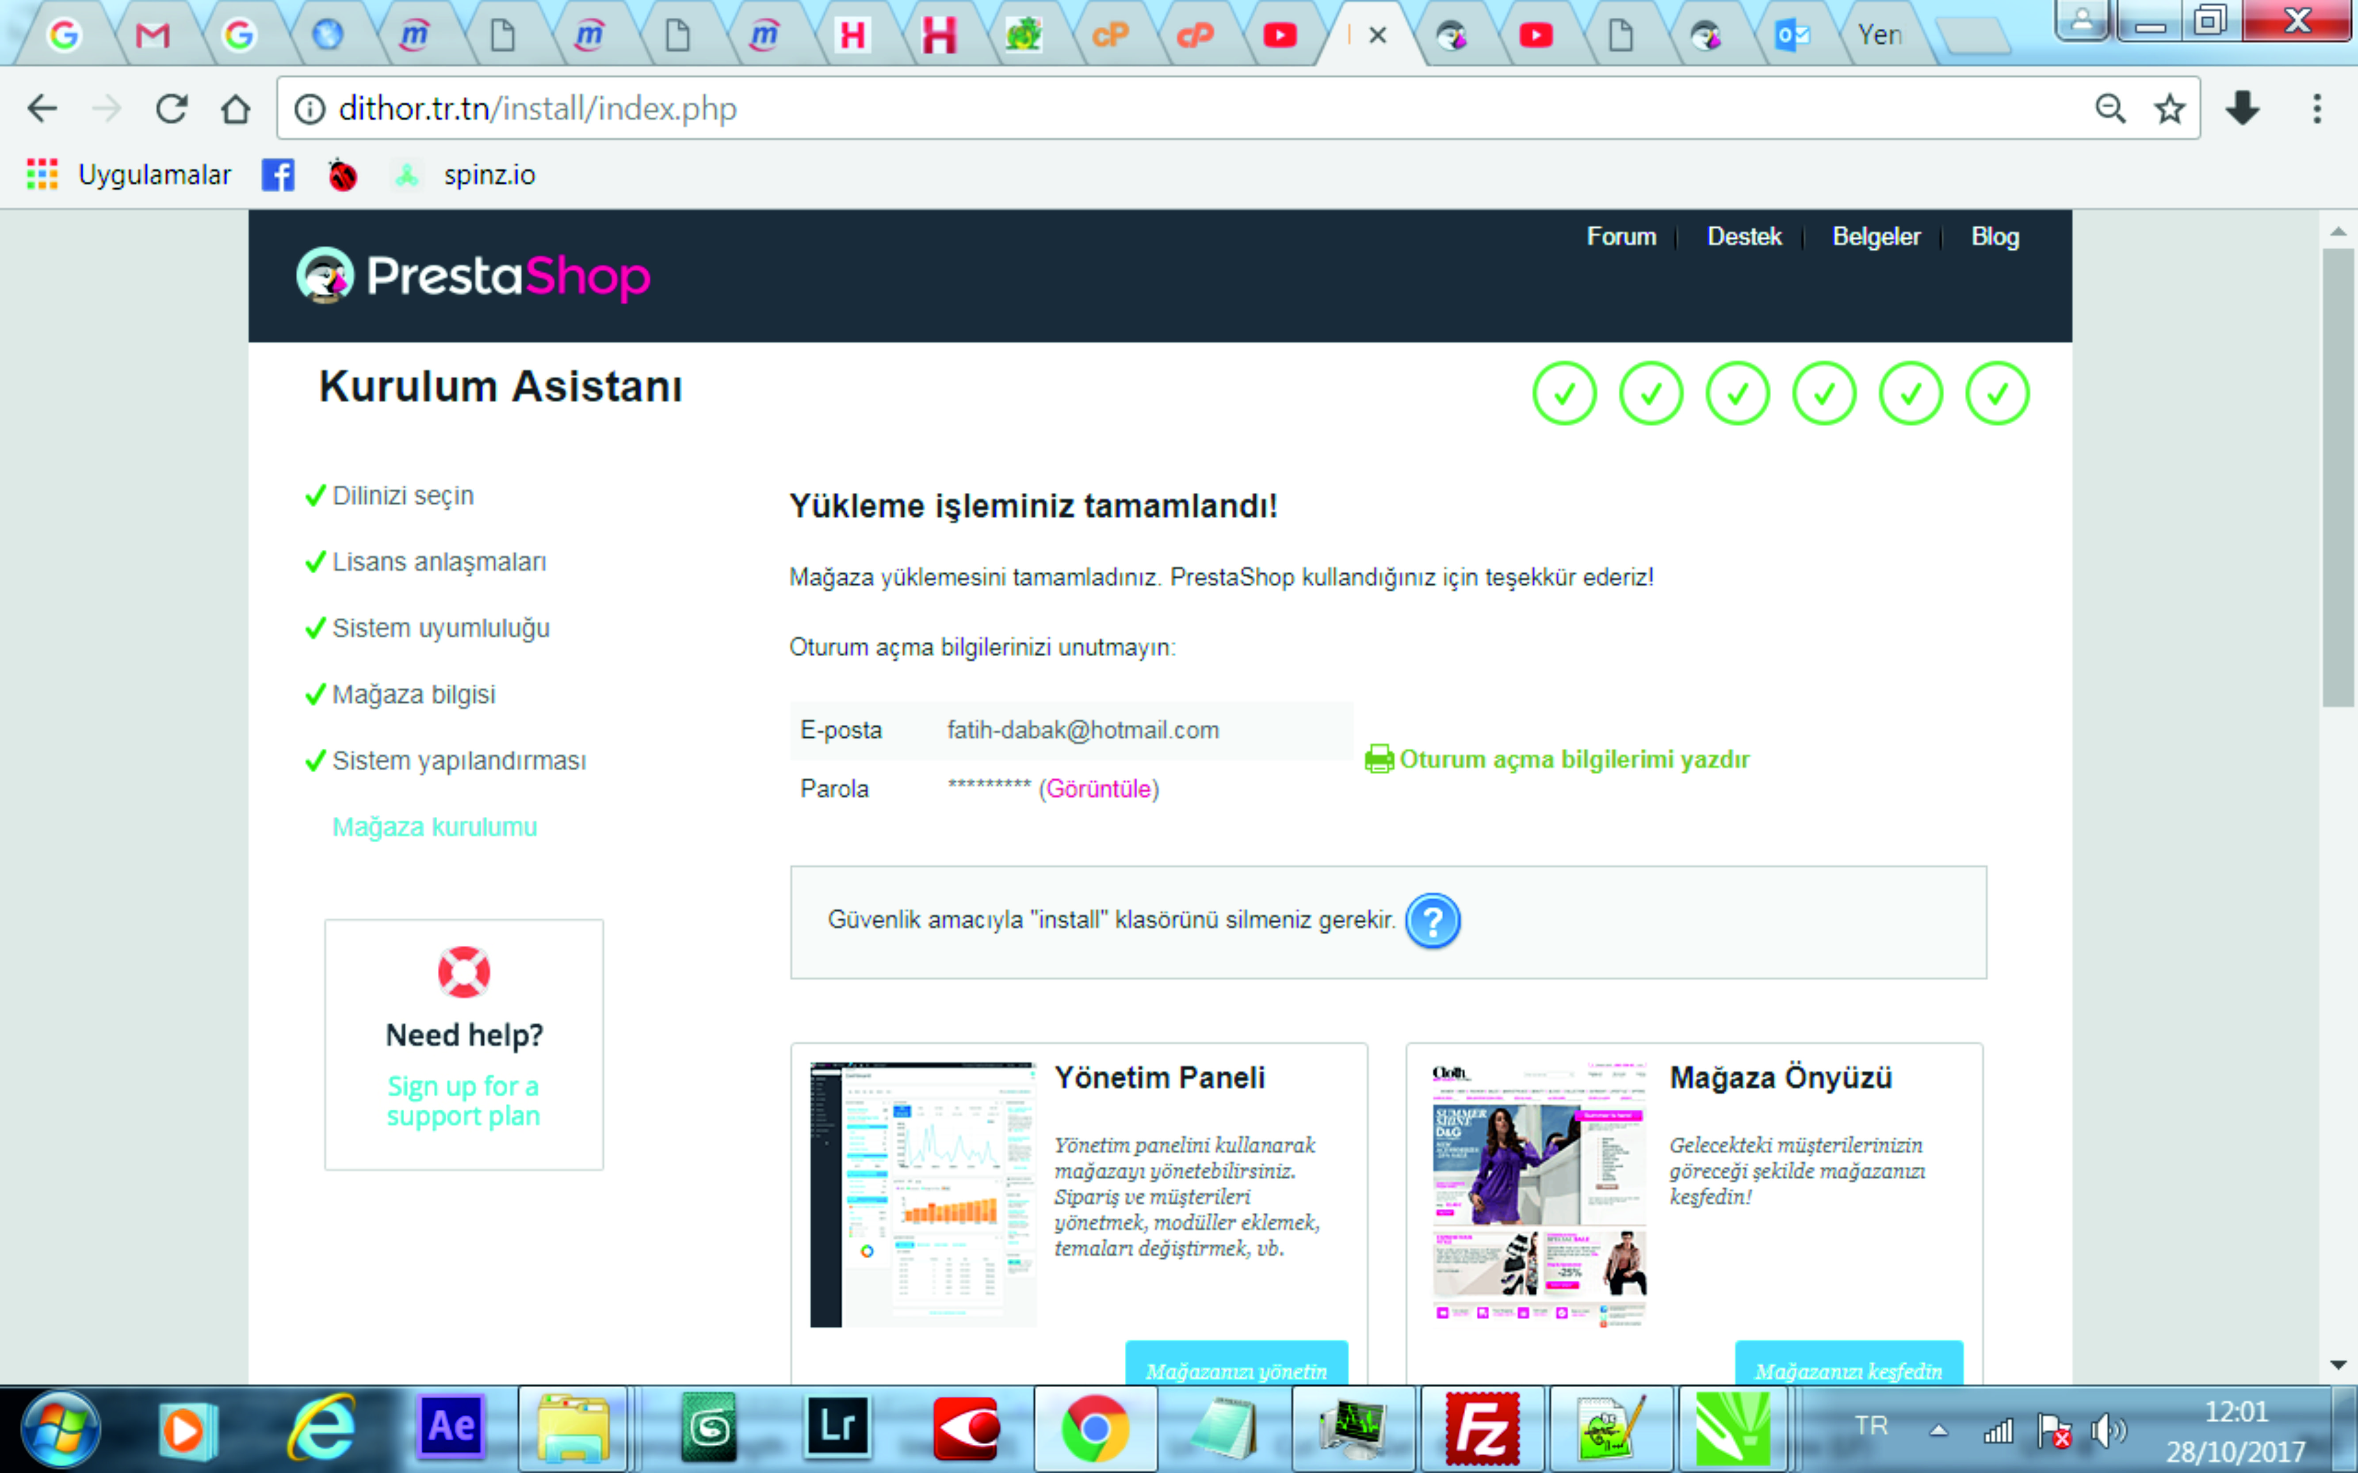
Task: Switch to the first cPanel tab
Action: coord(1110,35)
